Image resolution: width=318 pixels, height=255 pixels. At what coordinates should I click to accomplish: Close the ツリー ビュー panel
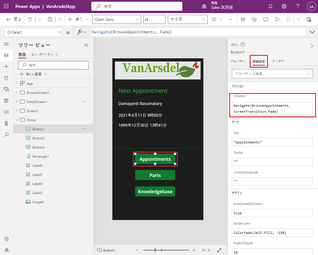point(86,45)
